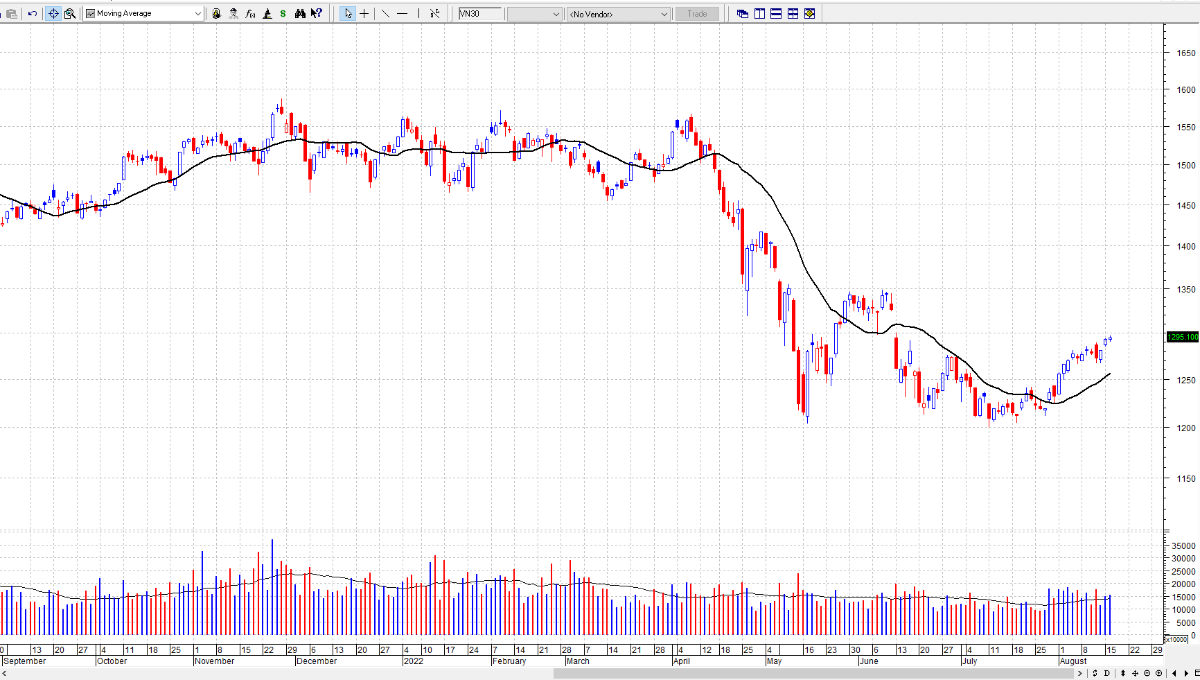Click the undo arrow icon

click(33, 13)
